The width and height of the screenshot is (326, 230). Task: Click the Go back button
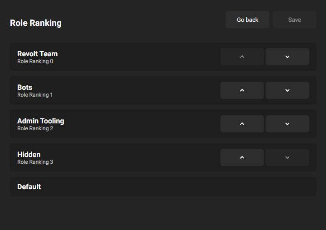(248, 20)
